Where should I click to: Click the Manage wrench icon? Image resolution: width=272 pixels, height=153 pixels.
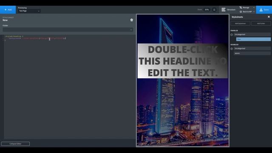241,8
